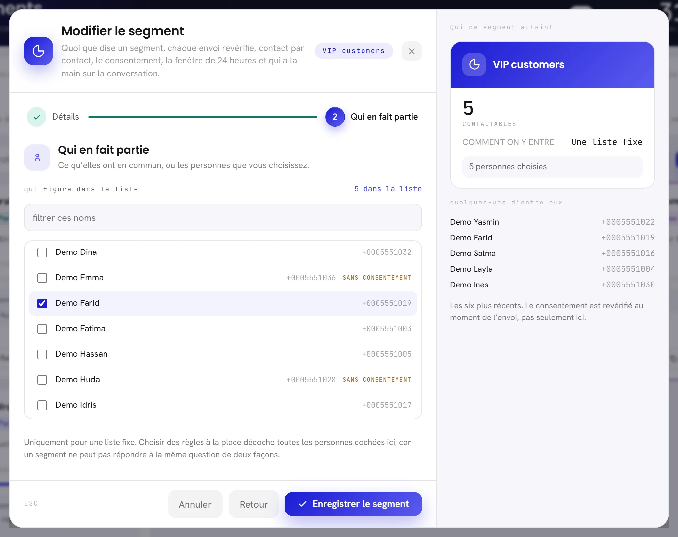The width and height of the screenshot is (678, 537).
Task: Click Retour button
Action: (254, 504)
